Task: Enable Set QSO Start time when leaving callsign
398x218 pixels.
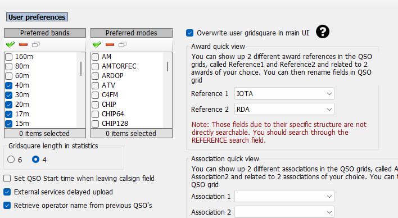Action: pos(7,179)
